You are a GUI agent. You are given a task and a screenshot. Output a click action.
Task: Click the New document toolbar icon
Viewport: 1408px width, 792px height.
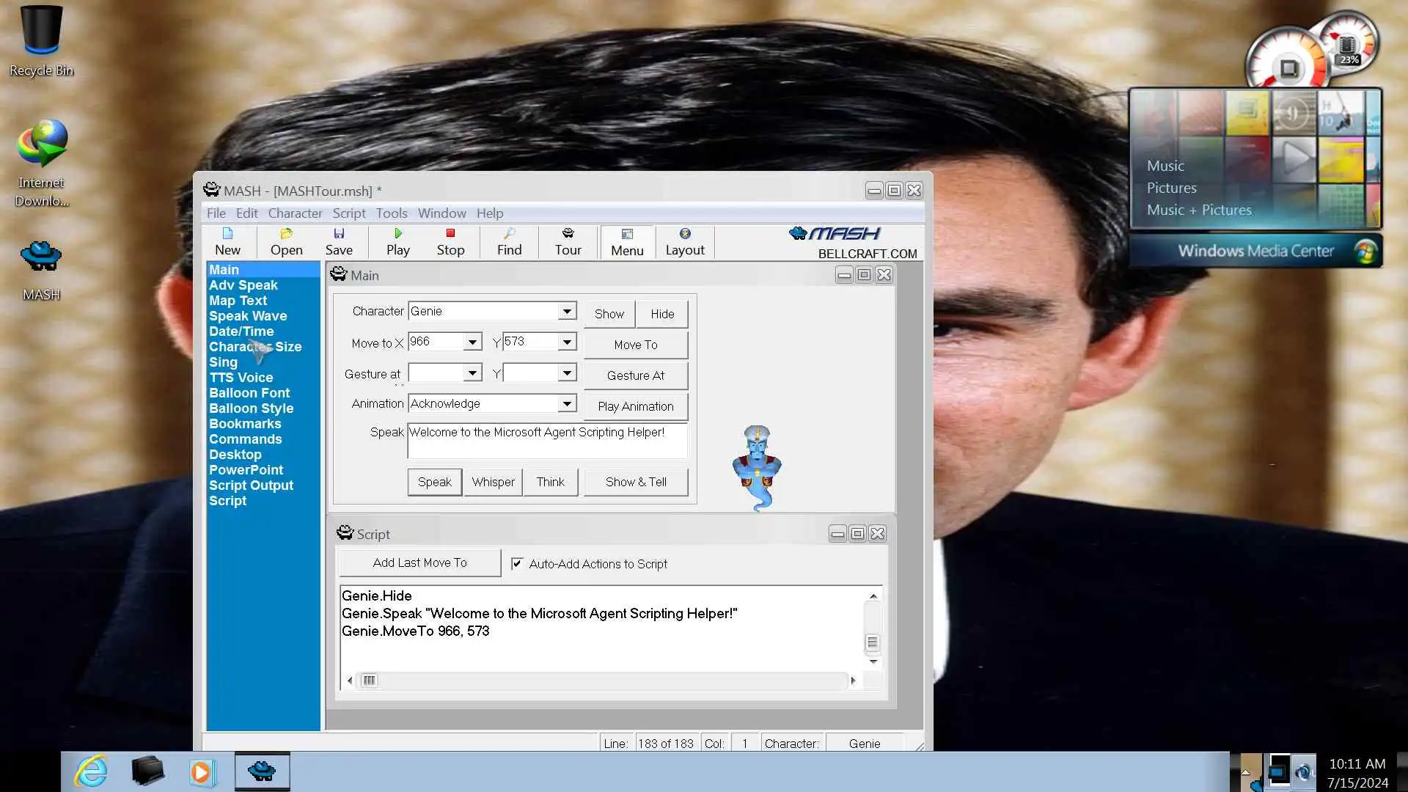click(227, 234)
